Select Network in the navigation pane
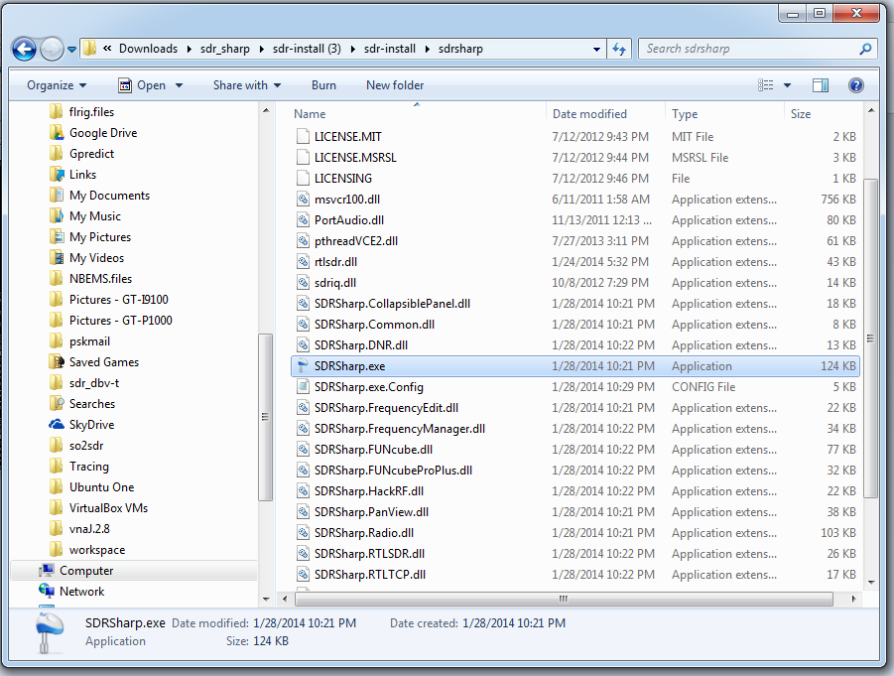 pyautogui.click(x=81, y=592)
